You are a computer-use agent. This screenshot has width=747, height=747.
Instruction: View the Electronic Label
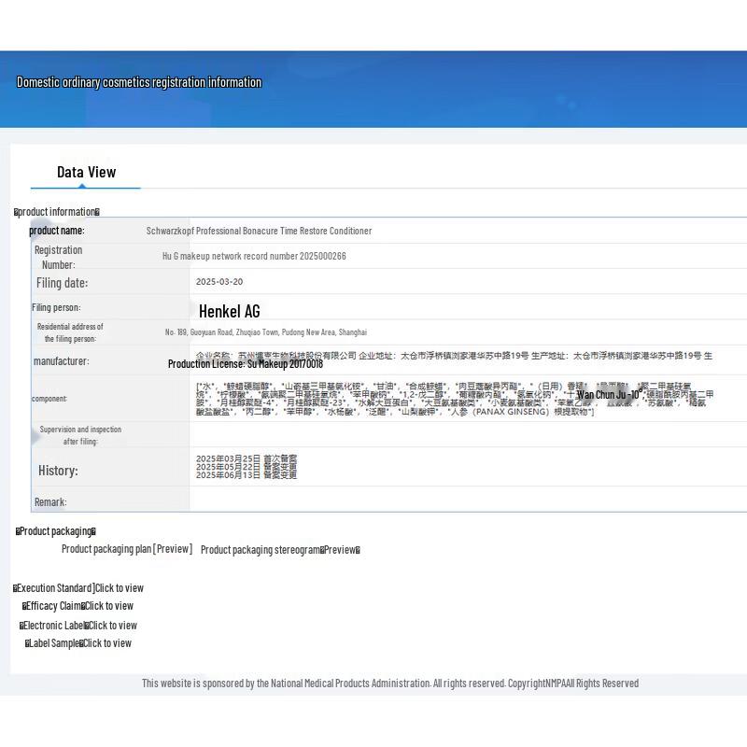pos(113,625)
